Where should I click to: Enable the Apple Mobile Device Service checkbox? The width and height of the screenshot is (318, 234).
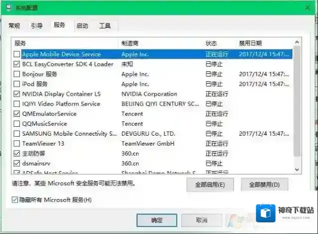coord(17,54)
